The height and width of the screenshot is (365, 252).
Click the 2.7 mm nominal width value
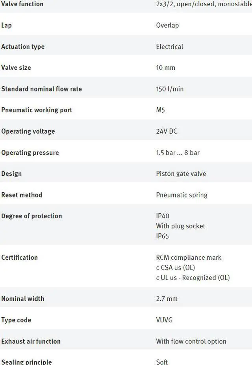pyautogui.click(x=167, y=299)
